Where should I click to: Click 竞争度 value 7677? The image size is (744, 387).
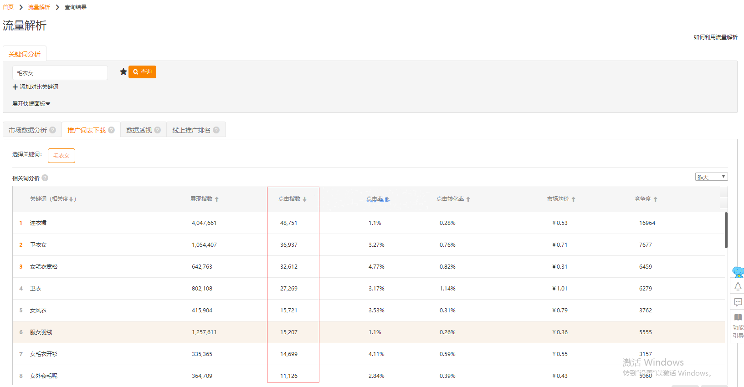tap(646, 245)
